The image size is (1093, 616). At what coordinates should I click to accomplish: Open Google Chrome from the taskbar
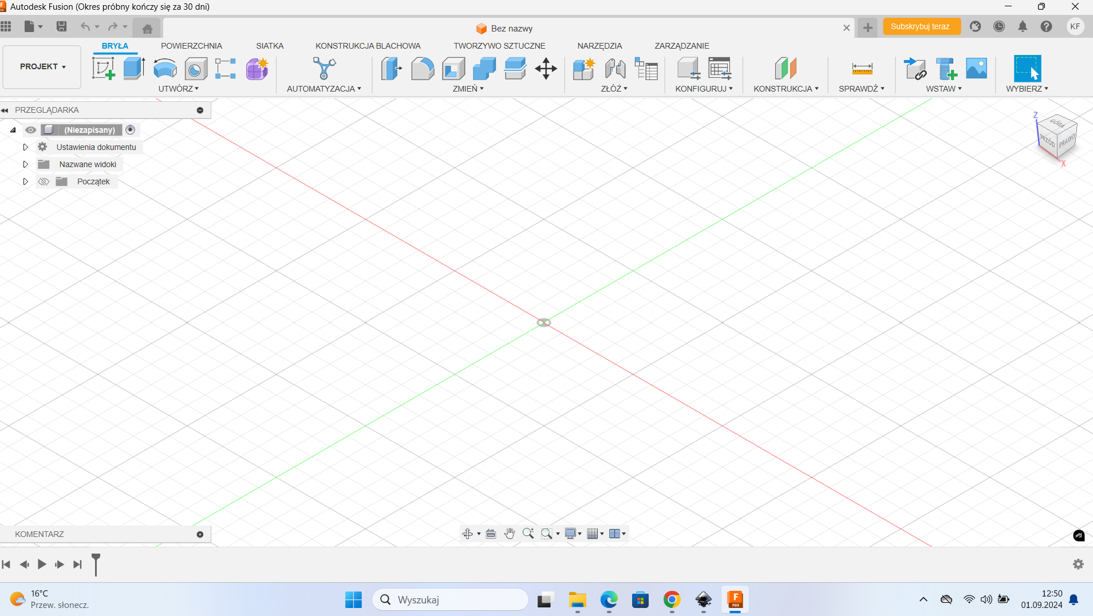[672, 599]
